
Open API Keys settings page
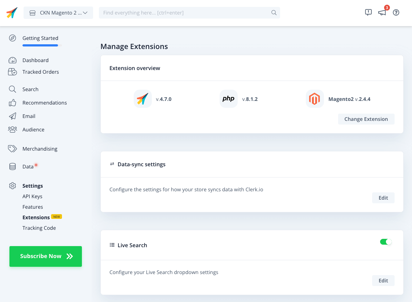tap(32, 196)
